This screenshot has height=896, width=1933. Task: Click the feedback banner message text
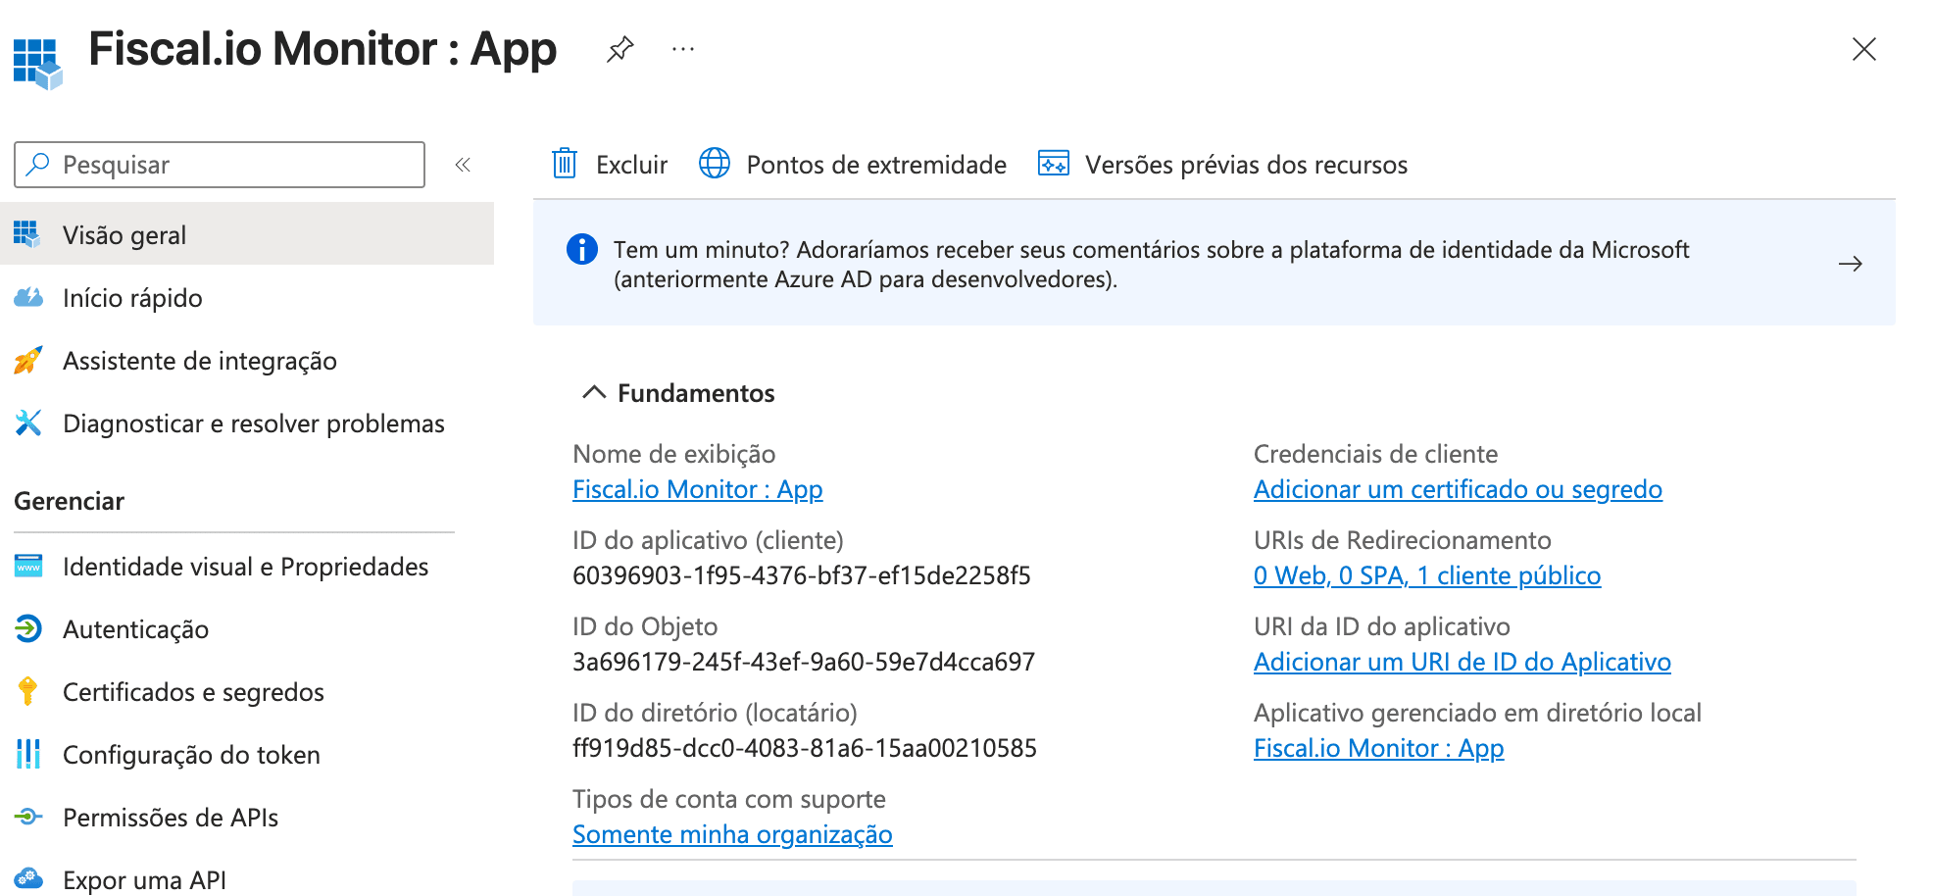[x=1152, y=265]
